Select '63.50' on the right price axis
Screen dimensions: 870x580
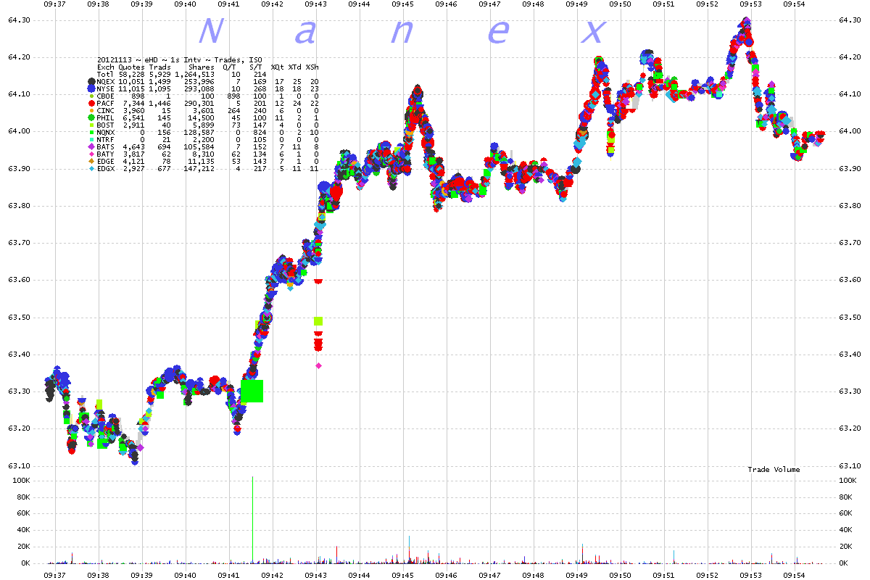click(x=850, y=317)
